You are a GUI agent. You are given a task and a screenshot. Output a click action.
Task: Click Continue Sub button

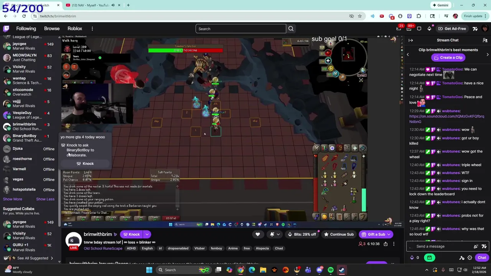(338, 234)
